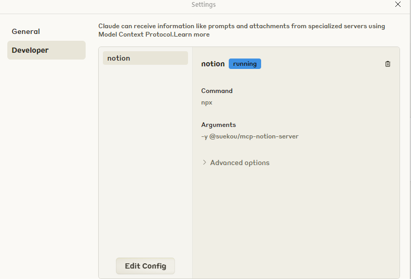Click the Settings window title
411x279 pixels.
point(203,5)
